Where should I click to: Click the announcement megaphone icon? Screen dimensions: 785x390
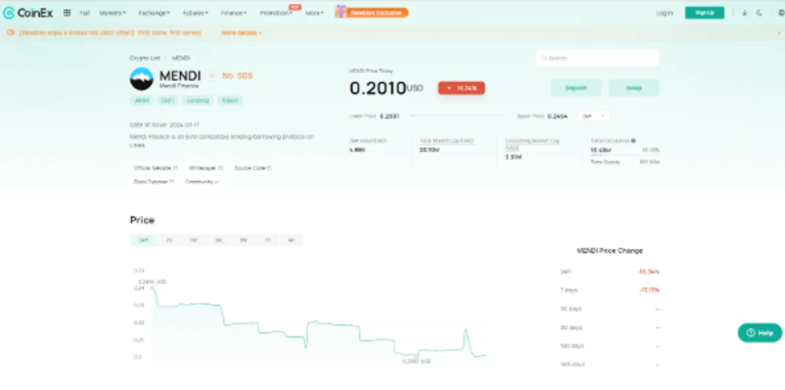pos(11,32)
